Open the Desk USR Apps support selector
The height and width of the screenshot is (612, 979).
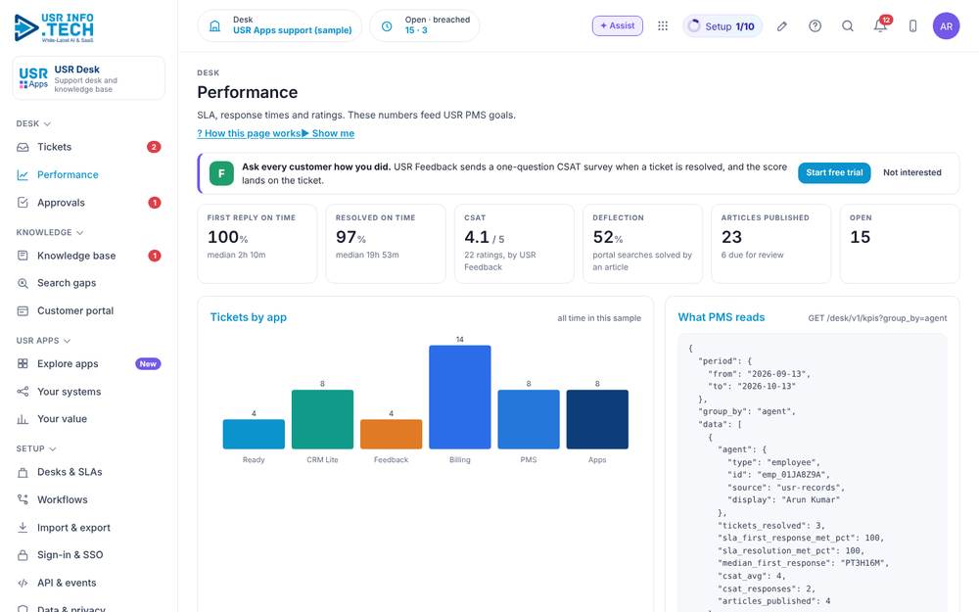click(280, 25)
